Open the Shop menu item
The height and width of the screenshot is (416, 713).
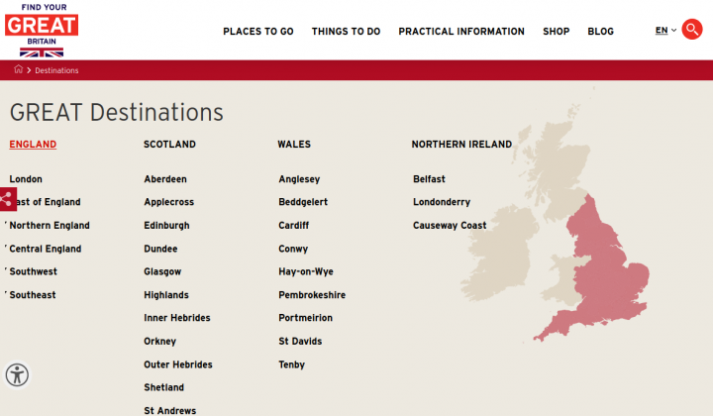click(x=557, y=32)
